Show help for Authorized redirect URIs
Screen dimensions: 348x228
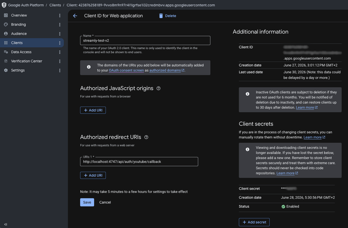[146, 137]
